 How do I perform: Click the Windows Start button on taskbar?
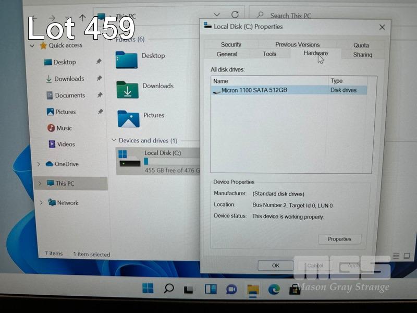(148, 288)
